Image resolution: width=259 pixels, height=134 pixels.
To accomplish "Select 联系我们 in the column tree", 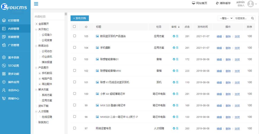I will 44,122.
